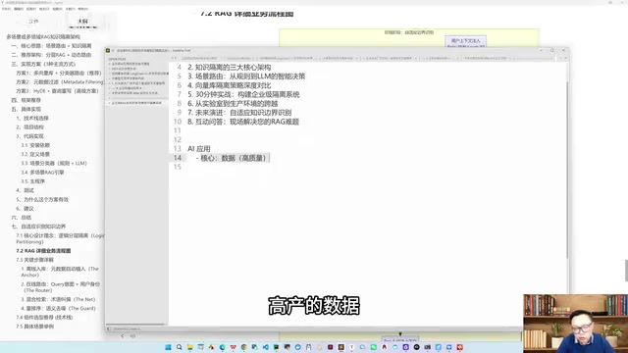Open Google Chrome from the taskbar
628x353 pixels.
(244, 347)
